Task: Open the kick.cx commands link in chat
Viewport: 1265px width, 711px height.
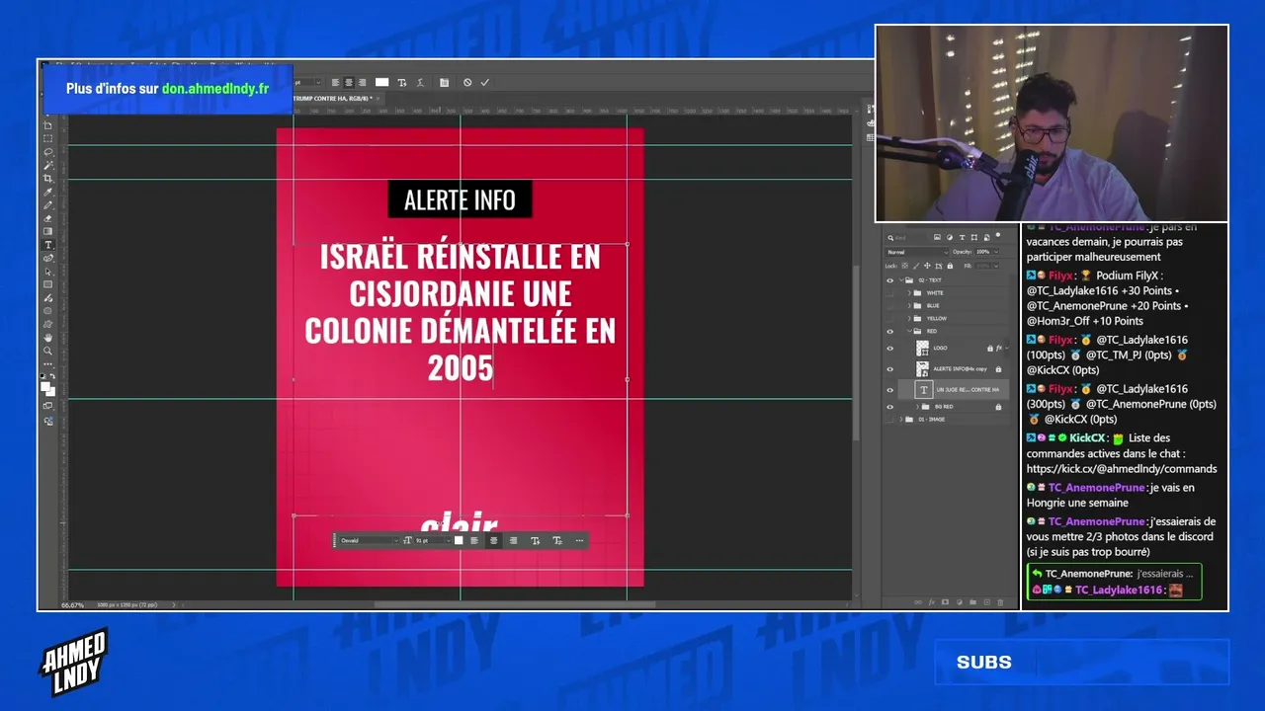Action: (x=1122, y=469)
